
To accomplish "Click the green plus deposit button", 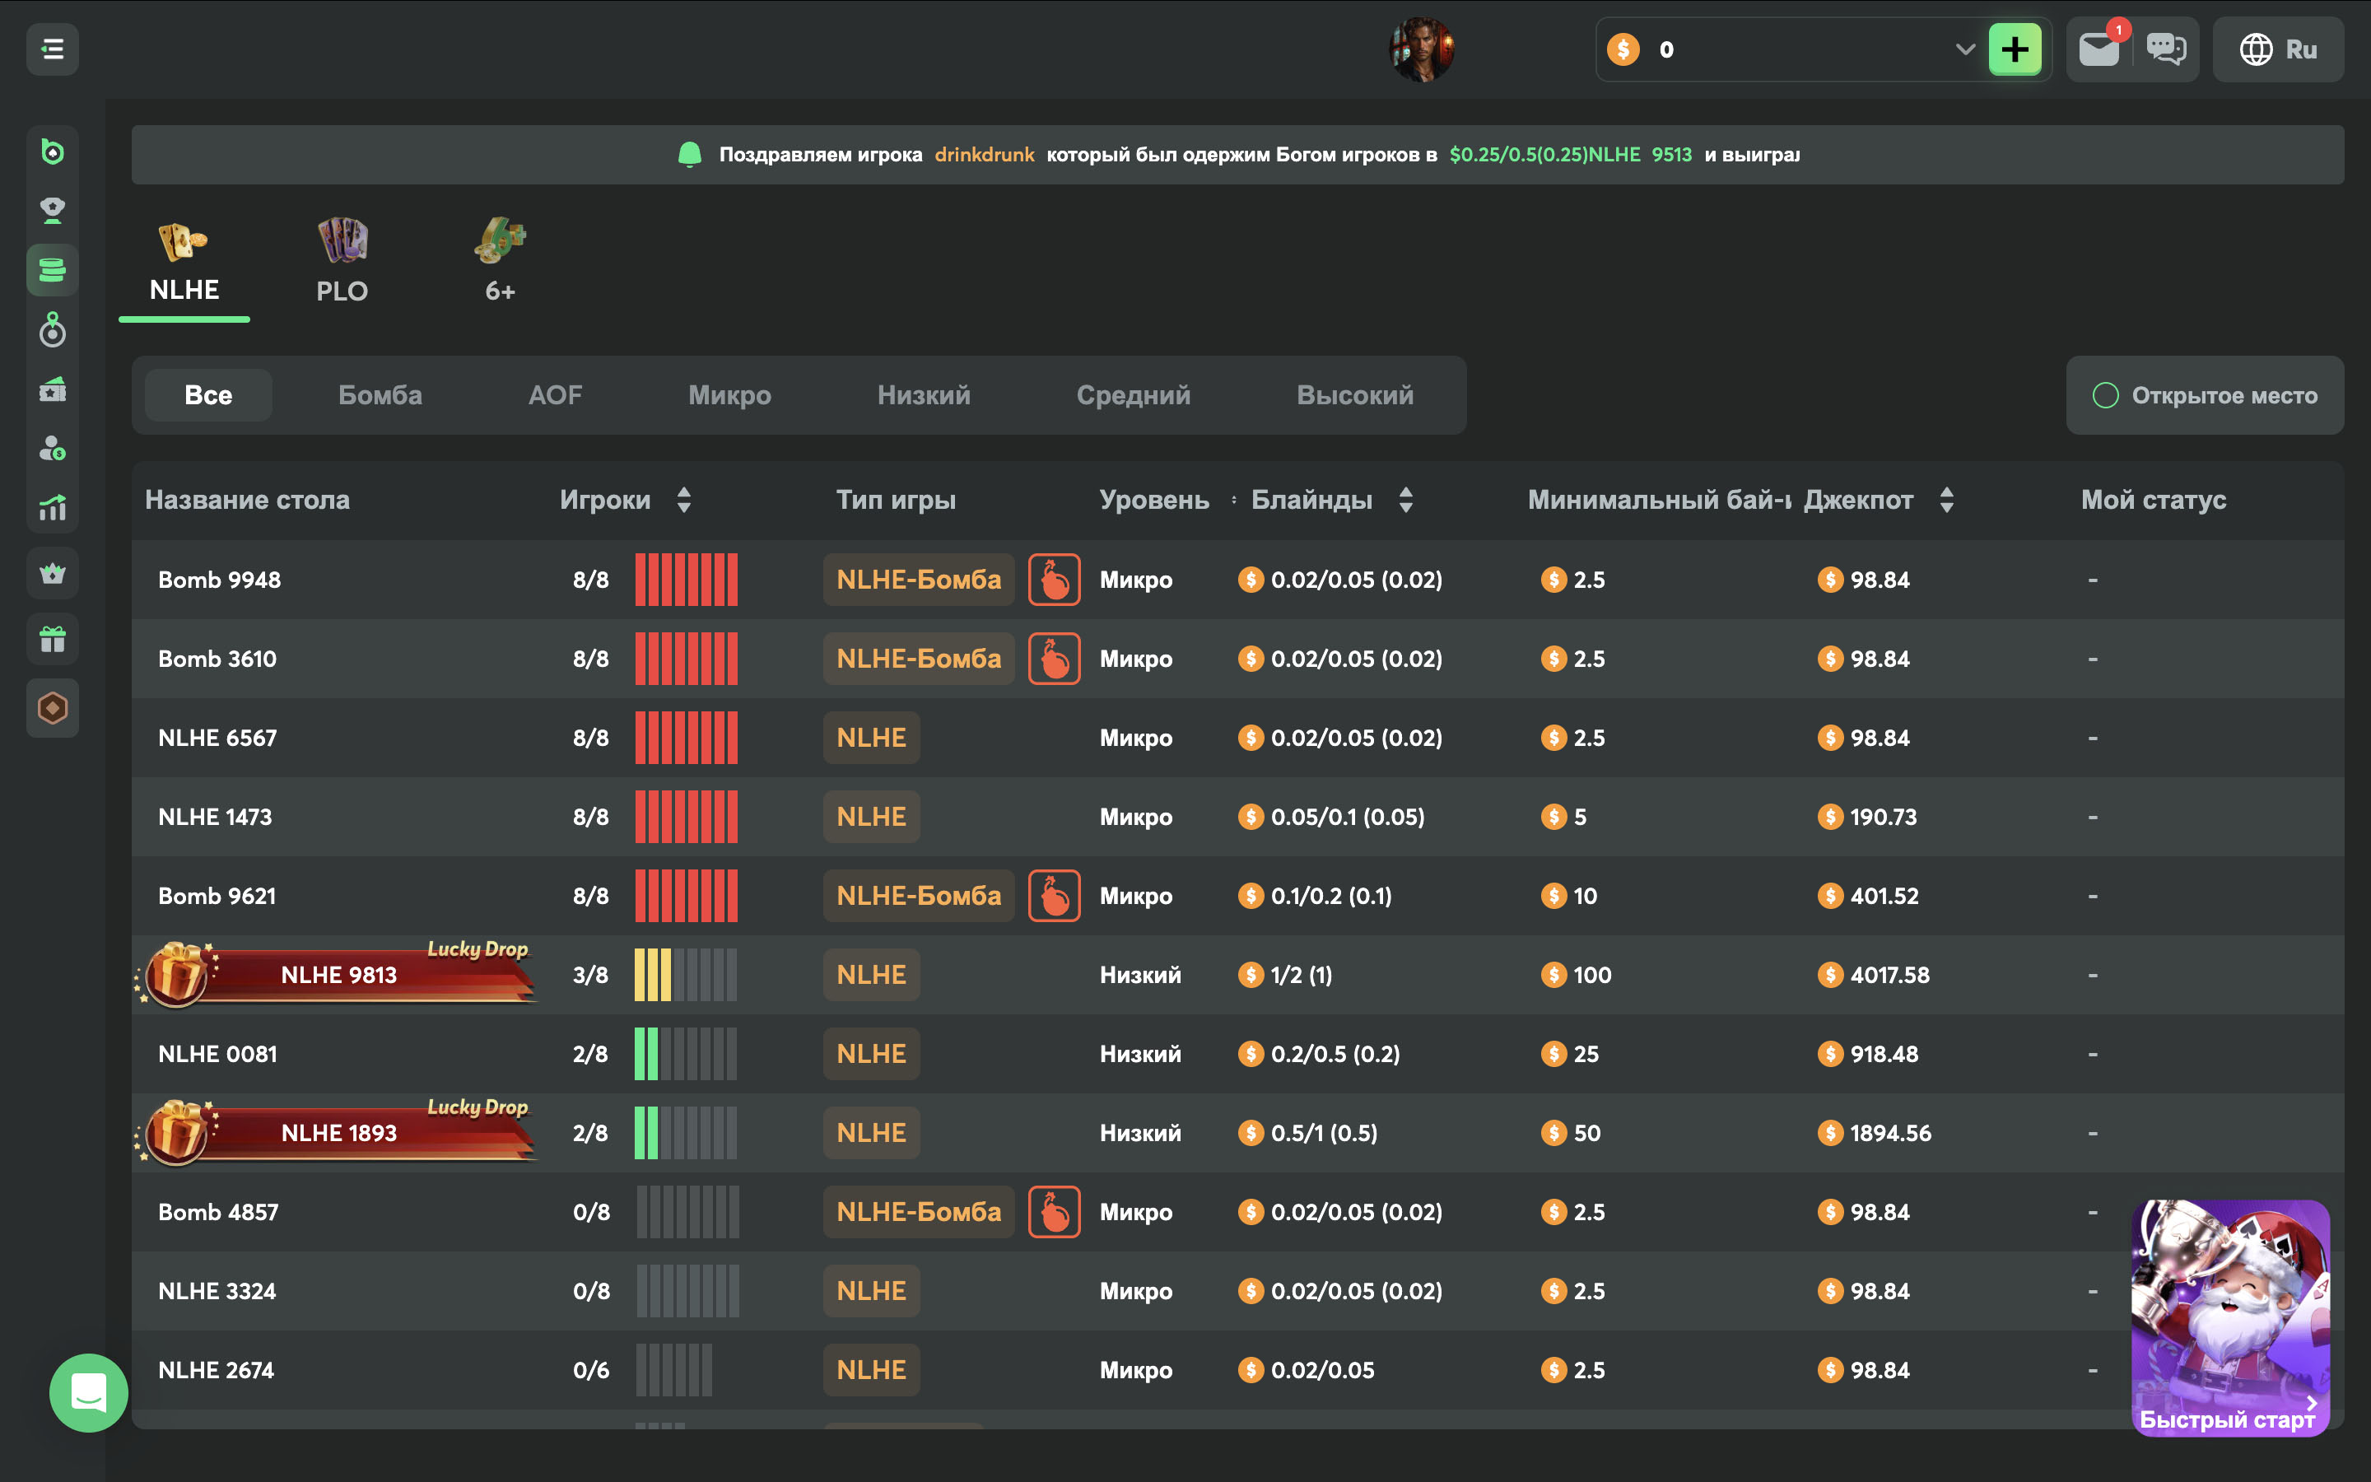I will point(2015,49).
